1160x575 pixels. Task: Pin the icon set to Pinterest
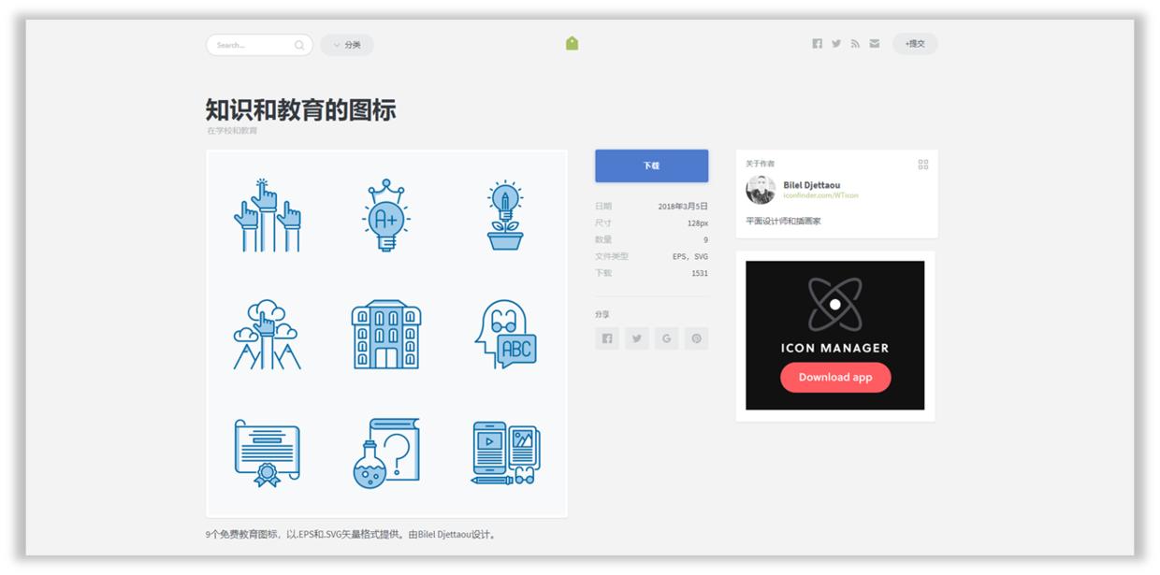click(696, 338)
